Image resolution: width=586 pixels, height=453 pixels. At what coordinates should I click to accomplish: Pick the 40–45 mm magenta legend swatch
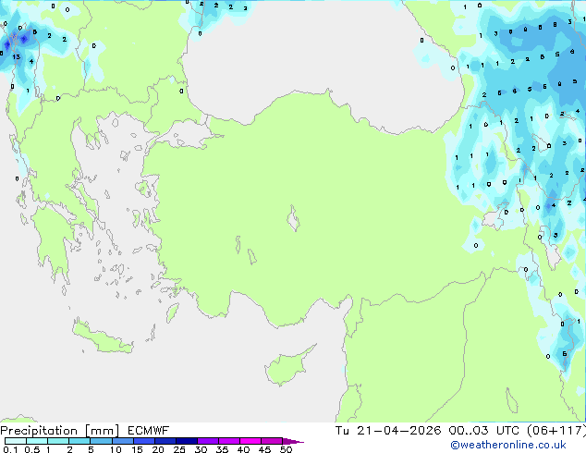pos(250,441)
